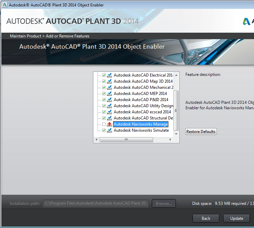This screenshot has width=254, height=228.
Task: Select Autodesk AutoCAD Map 3D 2014 row text
Action: [143, 81]
